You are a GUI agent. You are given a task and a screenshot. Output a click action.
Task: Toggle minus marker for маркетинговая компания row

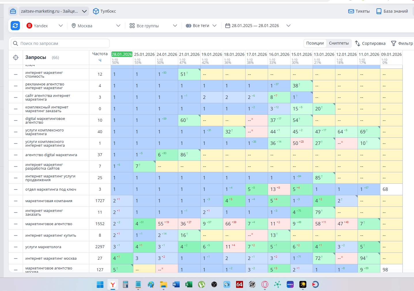pyautogui.click(x=16, y=201)
